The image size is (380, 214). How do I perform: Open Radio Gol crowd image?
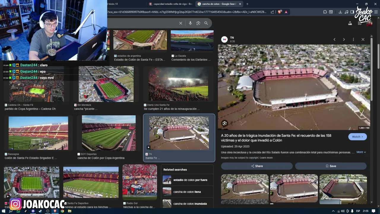pyautogui.click(x=140, y=182)
